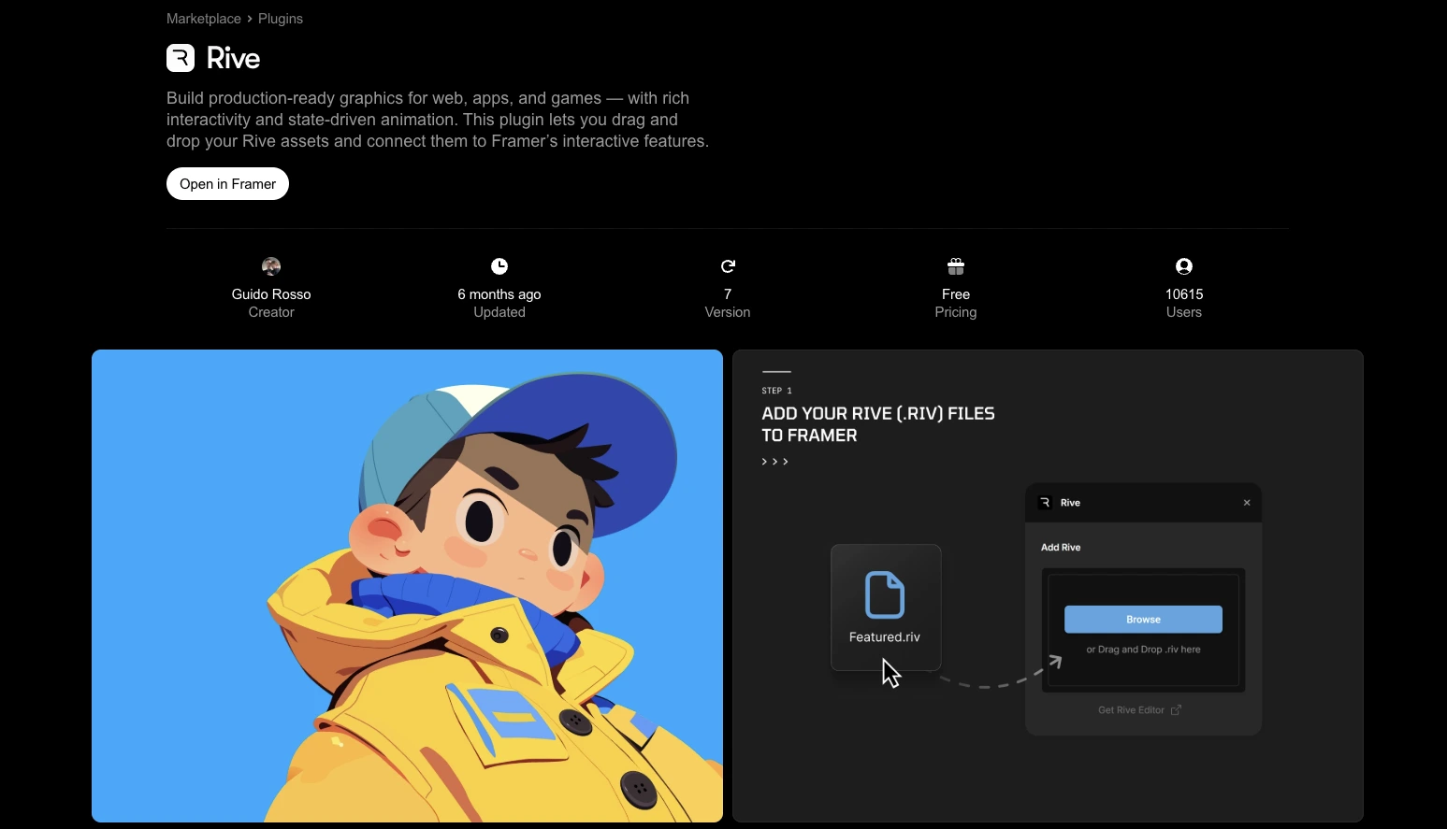Click the Rive R icon in the plugin panel
Image resolution: width=1447 pixels, height=829 pixels.
click(1044, 502)
